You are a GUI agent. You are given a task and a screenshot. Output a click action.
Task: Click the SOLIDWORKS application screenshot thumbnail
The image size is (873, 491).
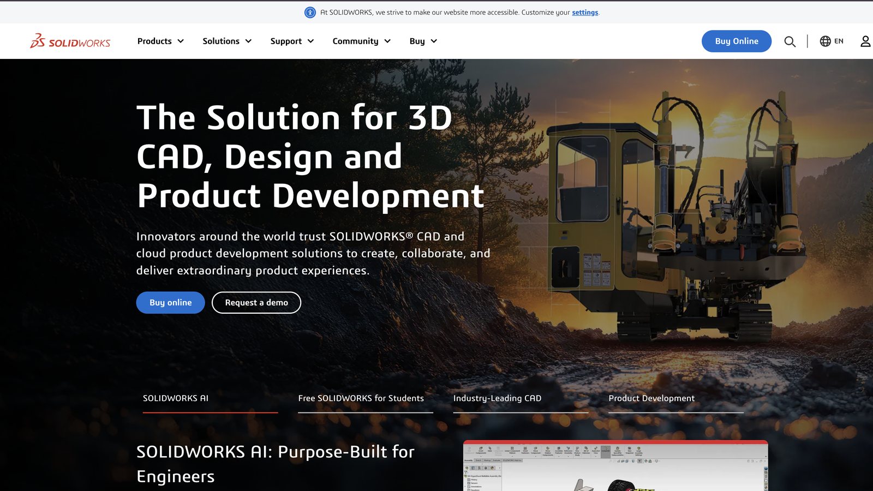point(615,466)
